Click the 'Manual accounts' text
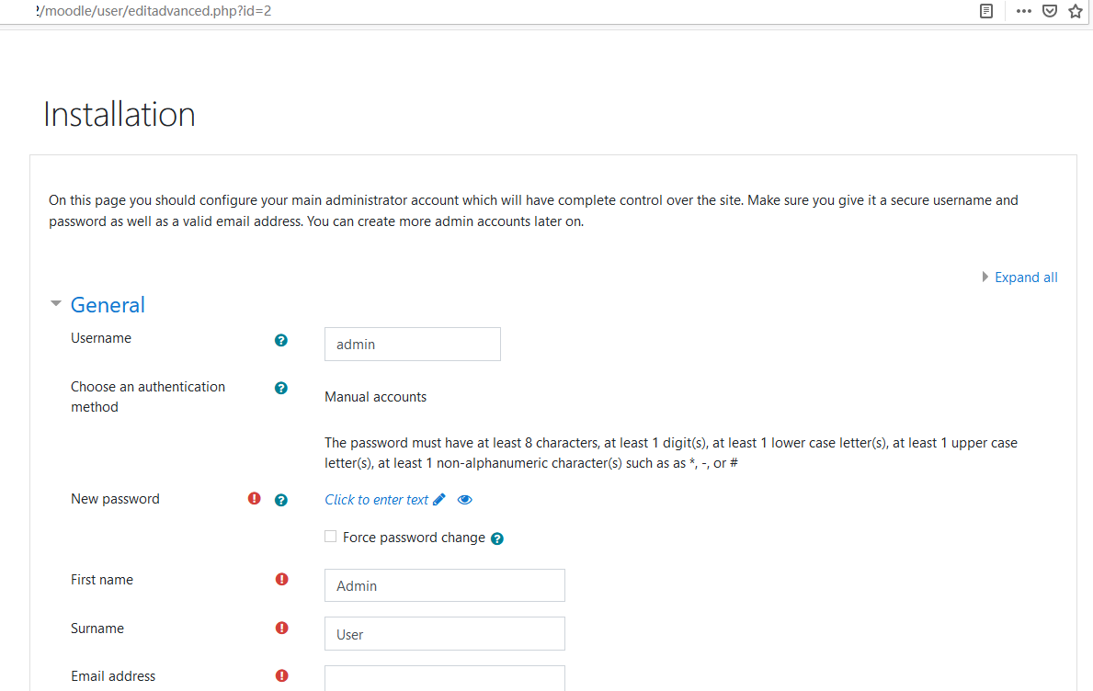The image size is (1093, 691). point(376,397)
